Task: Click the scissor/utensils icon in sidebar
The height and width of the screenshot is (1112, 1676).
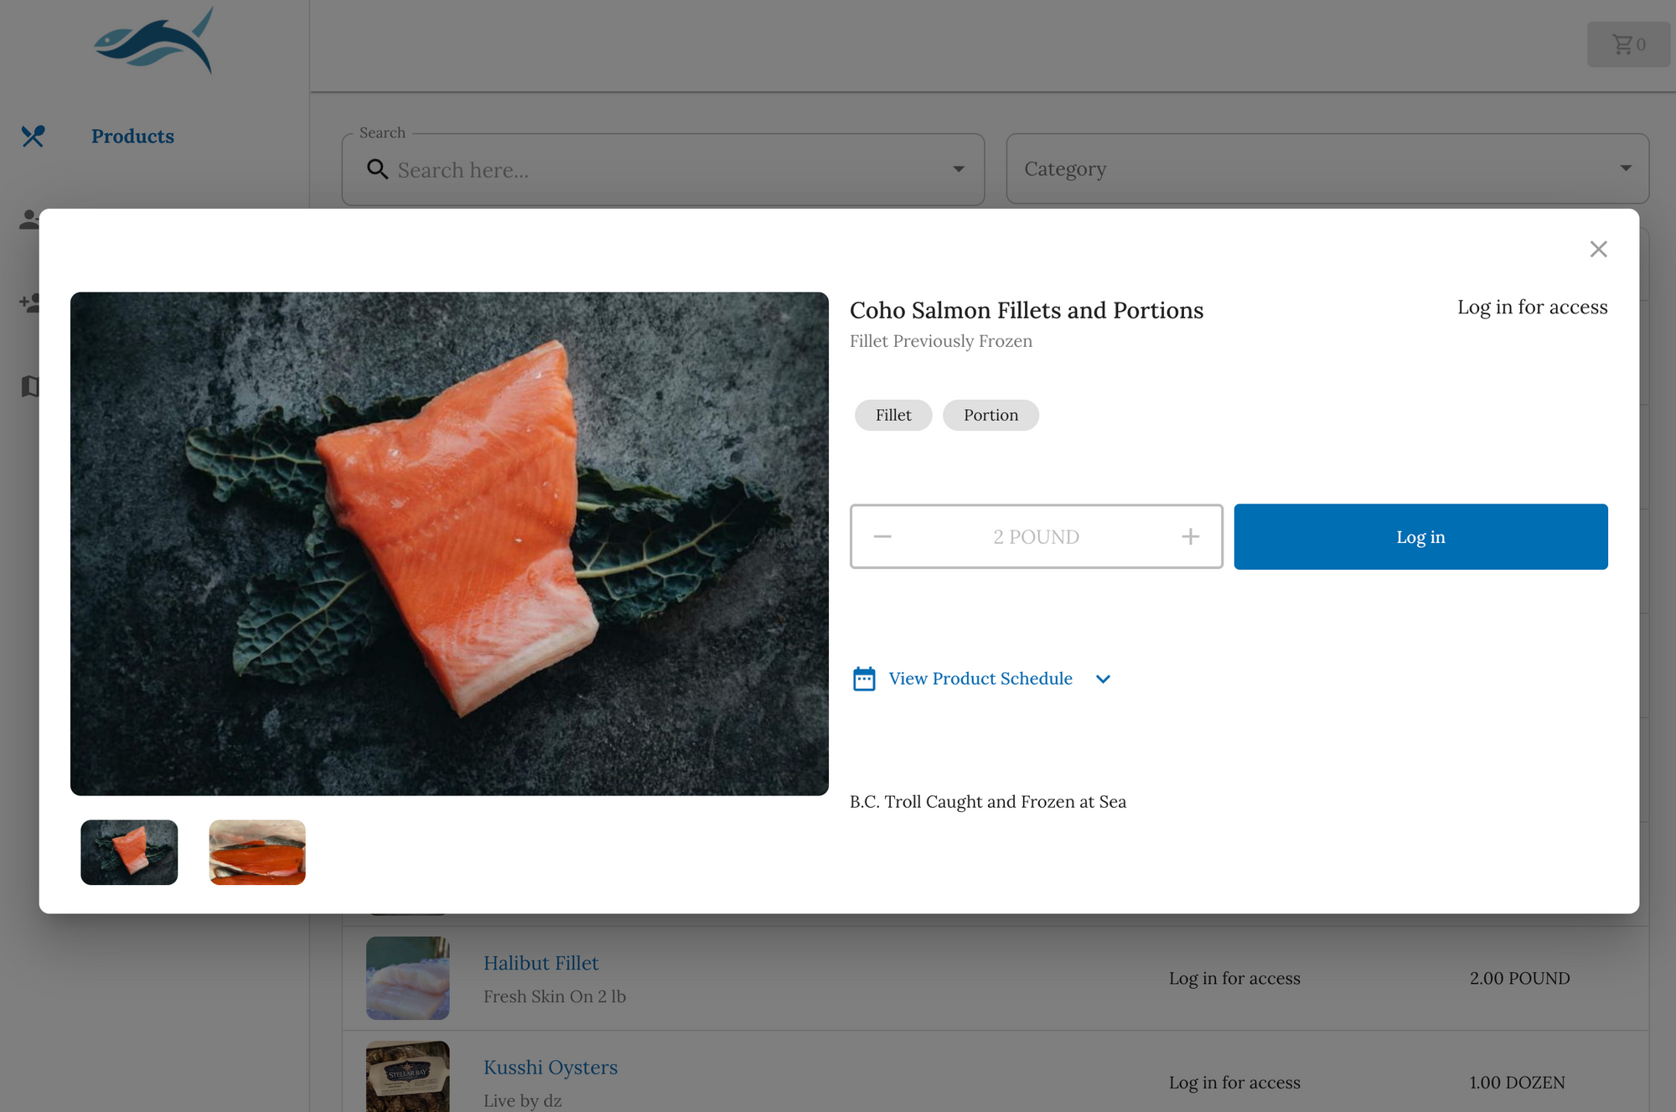Action: 32,137
